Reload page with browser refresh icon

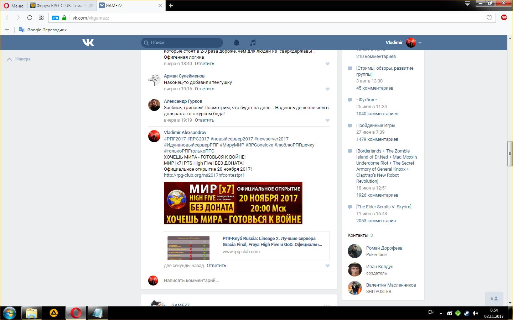[x=30, y=18]
